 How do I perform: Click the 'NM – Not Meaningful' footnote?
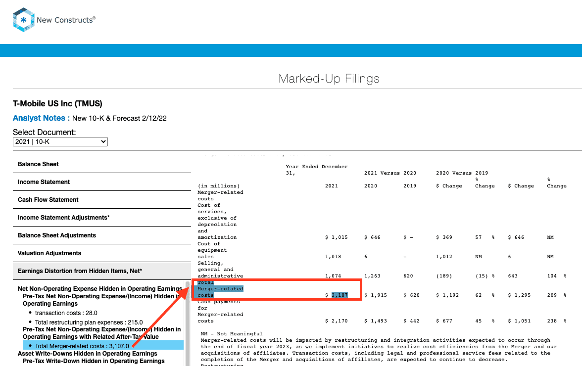(232, 334)
